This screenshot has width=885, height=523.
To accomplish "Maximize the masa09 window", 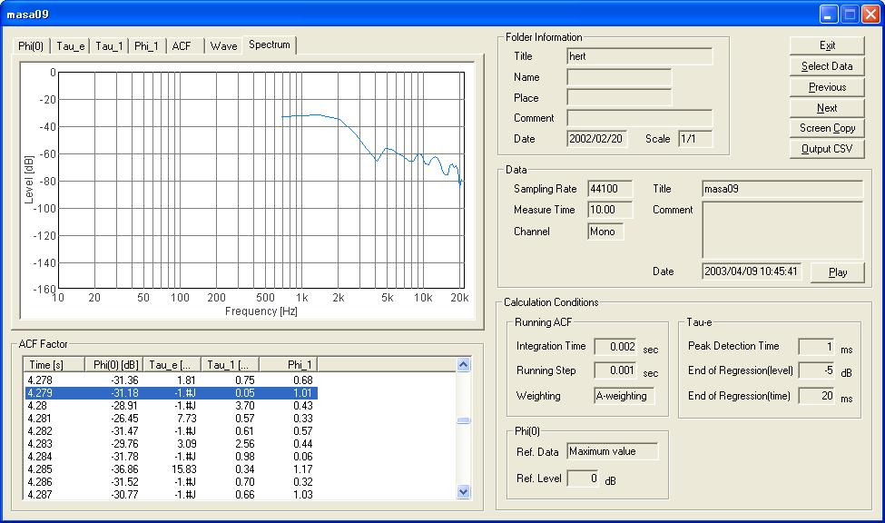I will (850, 15).
